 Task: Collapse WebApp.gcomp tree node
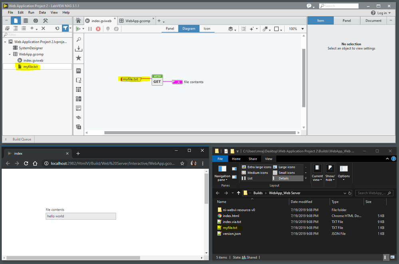pos(10,54)
